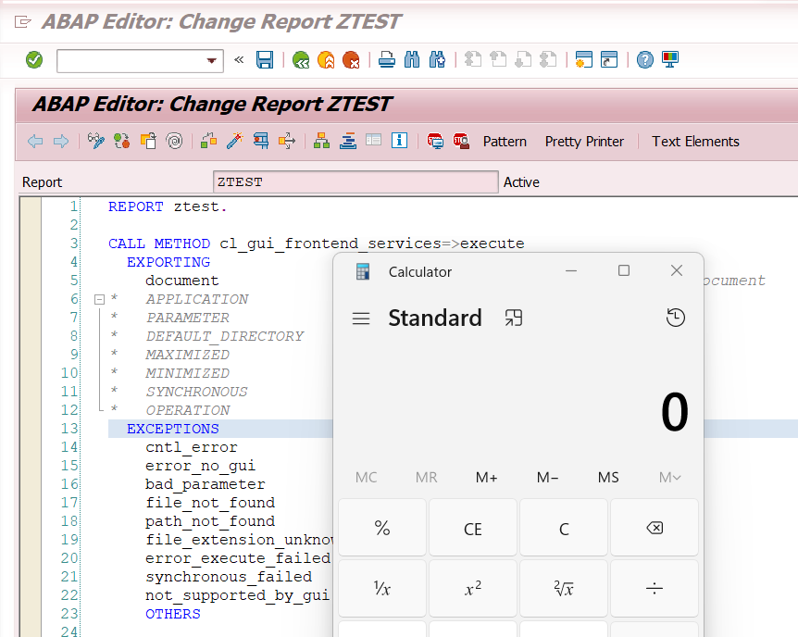Click the backspace button in Calculator

pyautogui.click(x=655, y=528)
